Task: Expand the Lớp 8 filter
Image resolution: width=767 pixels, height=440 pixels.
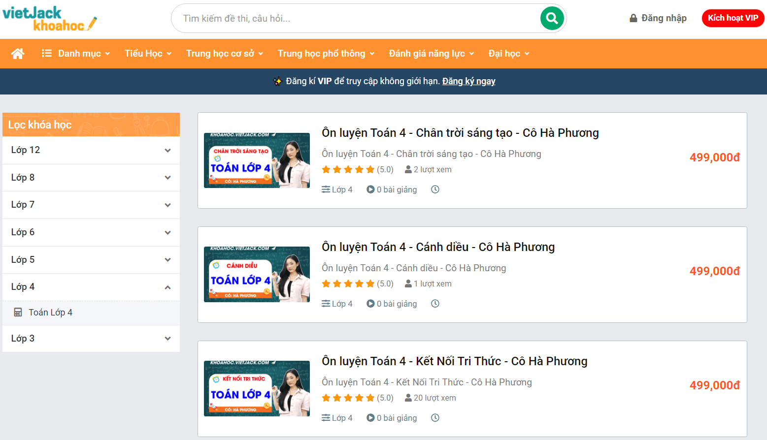Action: [x=91, y=178]
